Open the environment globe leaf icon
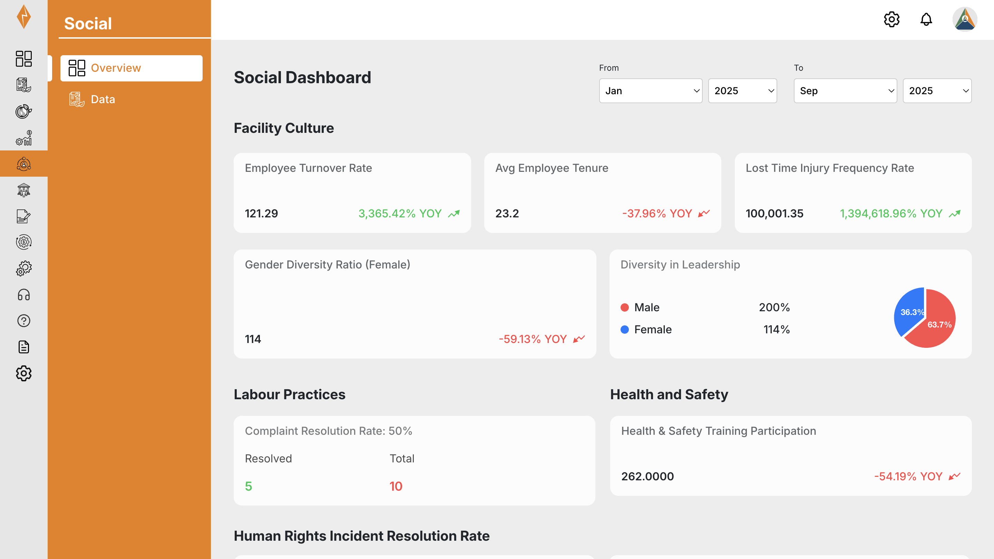994x559 pixels. 23,111
